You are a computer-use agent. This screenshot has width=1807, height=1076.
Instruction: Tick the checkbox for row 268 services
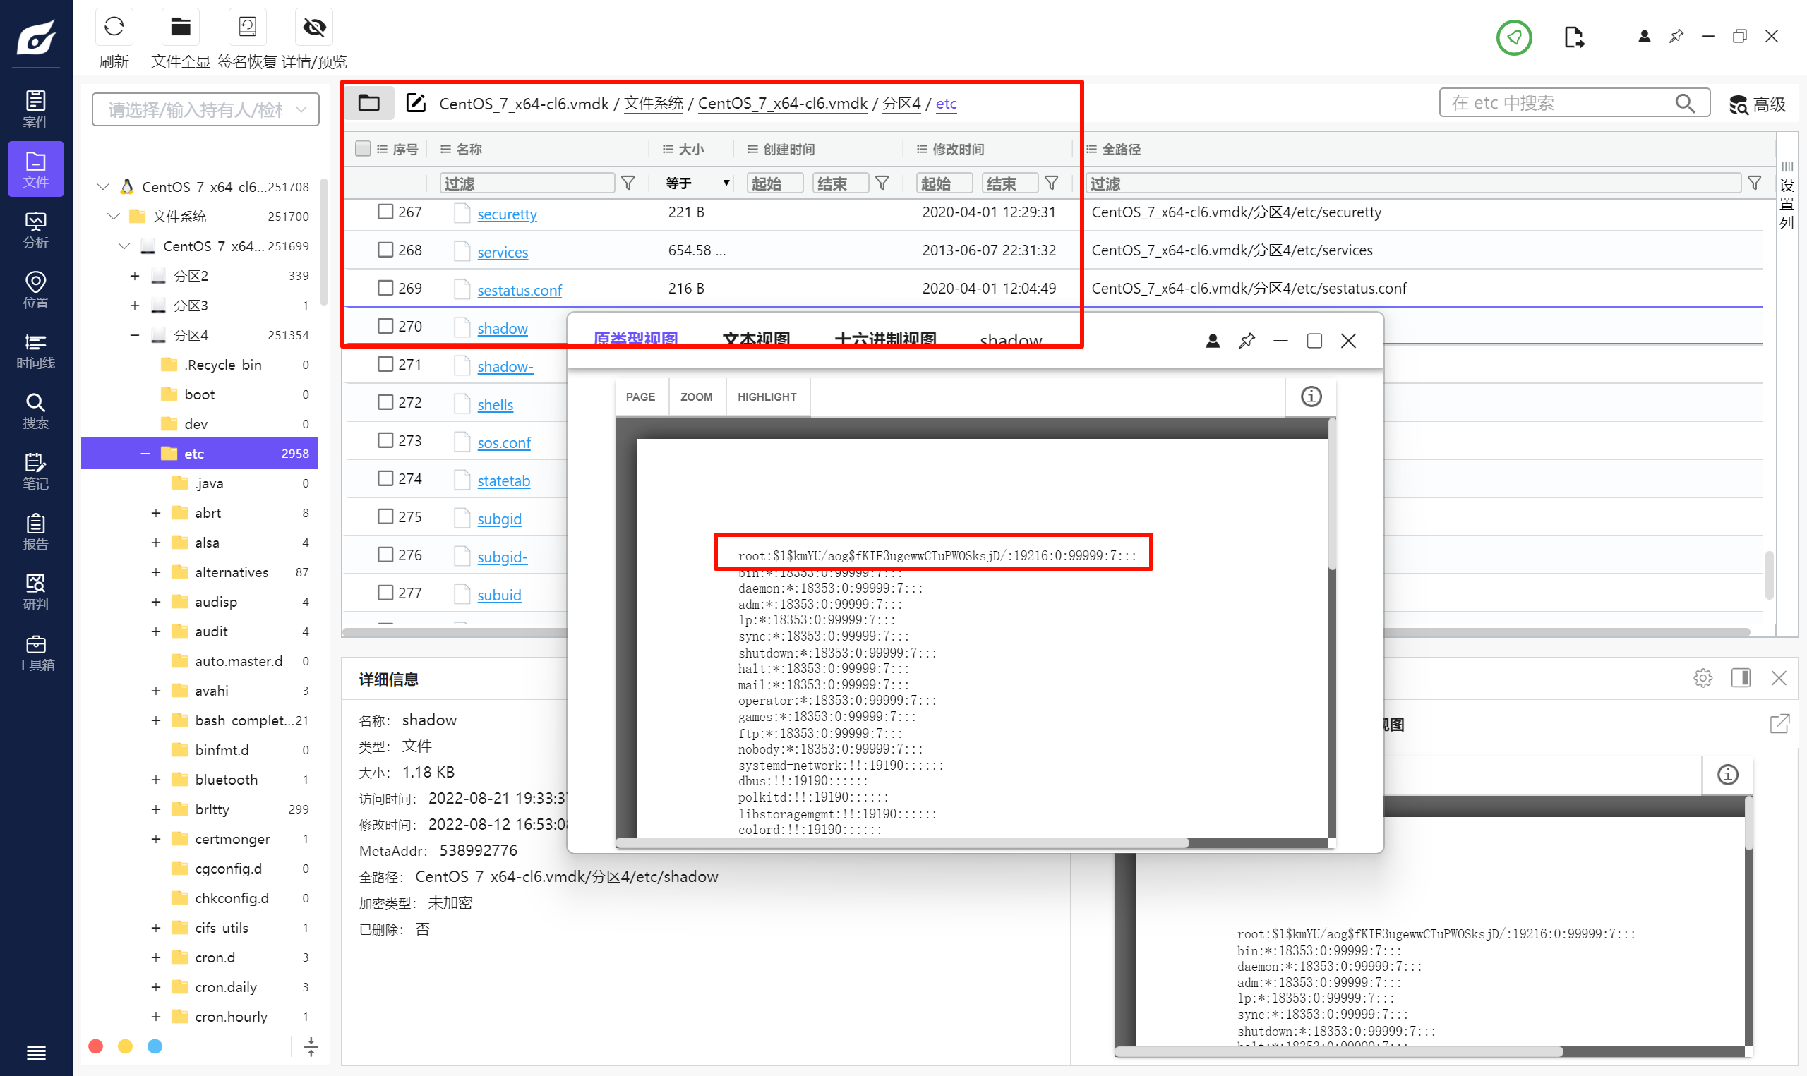tap(386, 250)
